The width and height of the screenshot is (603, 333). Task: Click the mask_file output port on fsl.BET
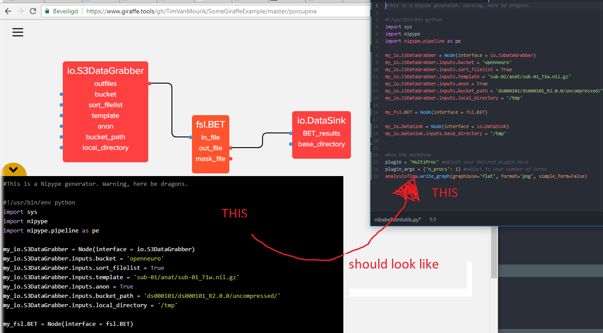(x=230, y=158)
